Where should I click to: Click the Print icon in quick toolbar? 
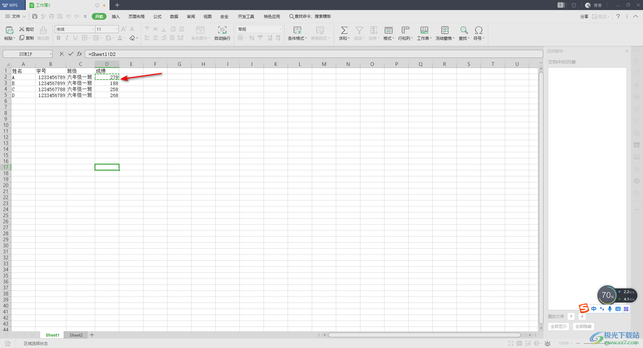click(52, 16)
